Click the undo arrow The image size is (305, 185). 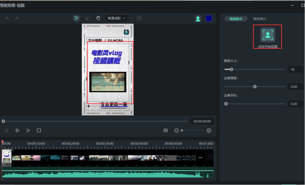(x=7, y=18)
